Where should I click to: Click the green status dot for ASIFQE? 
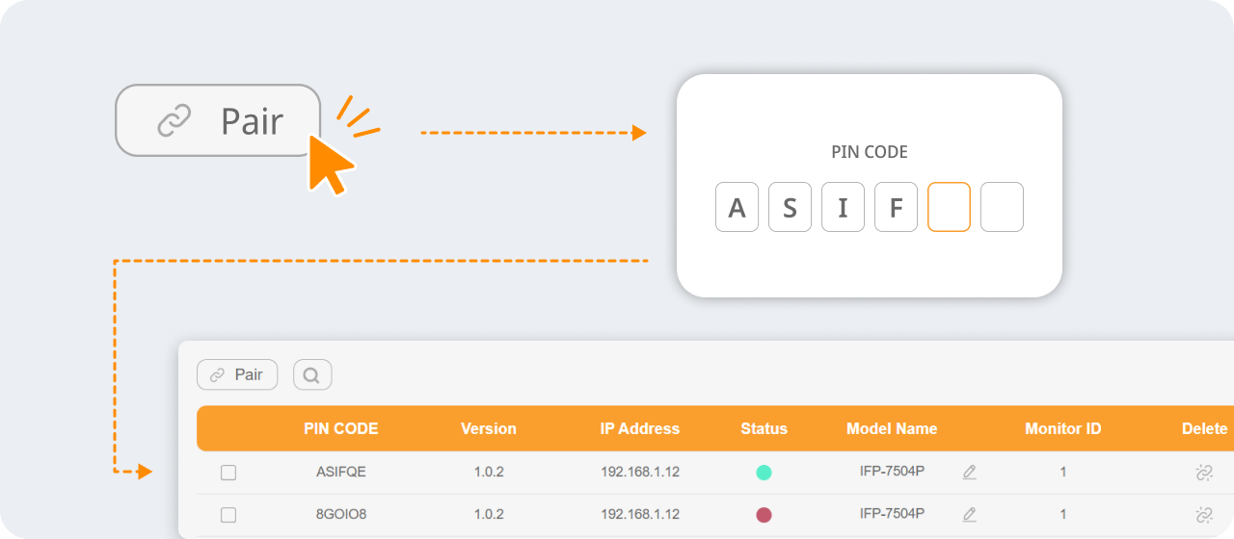click(x=764, y=473)
